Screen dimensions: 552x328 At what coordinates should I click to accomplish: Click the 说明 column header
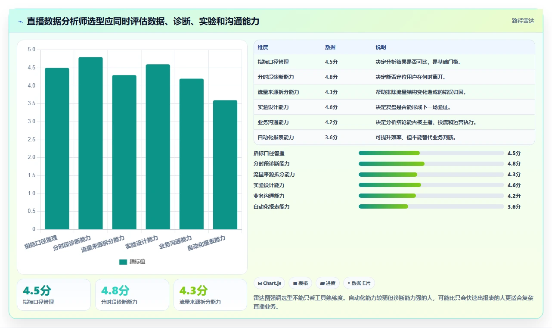tap(381, 47)
